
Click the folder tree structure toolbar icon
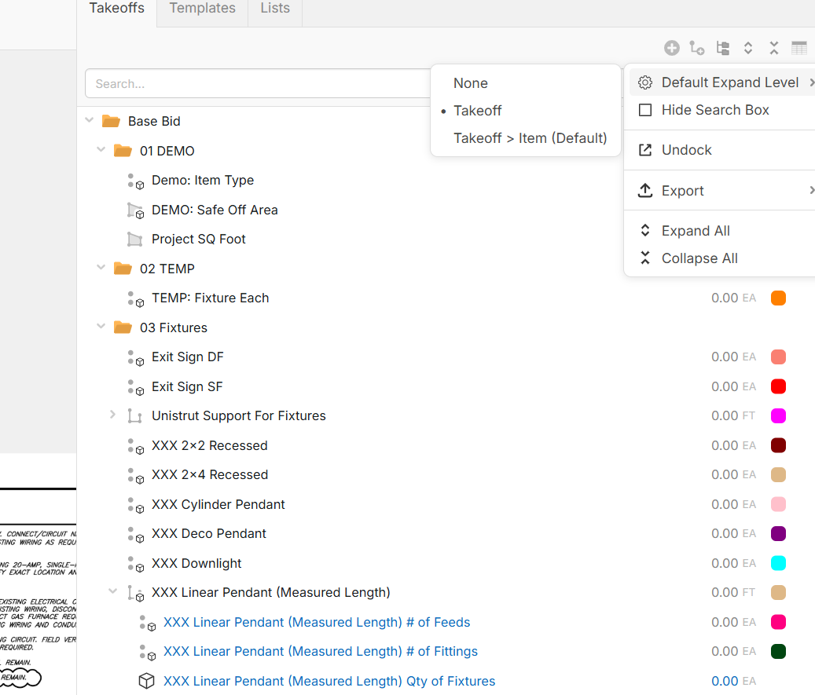723,48
